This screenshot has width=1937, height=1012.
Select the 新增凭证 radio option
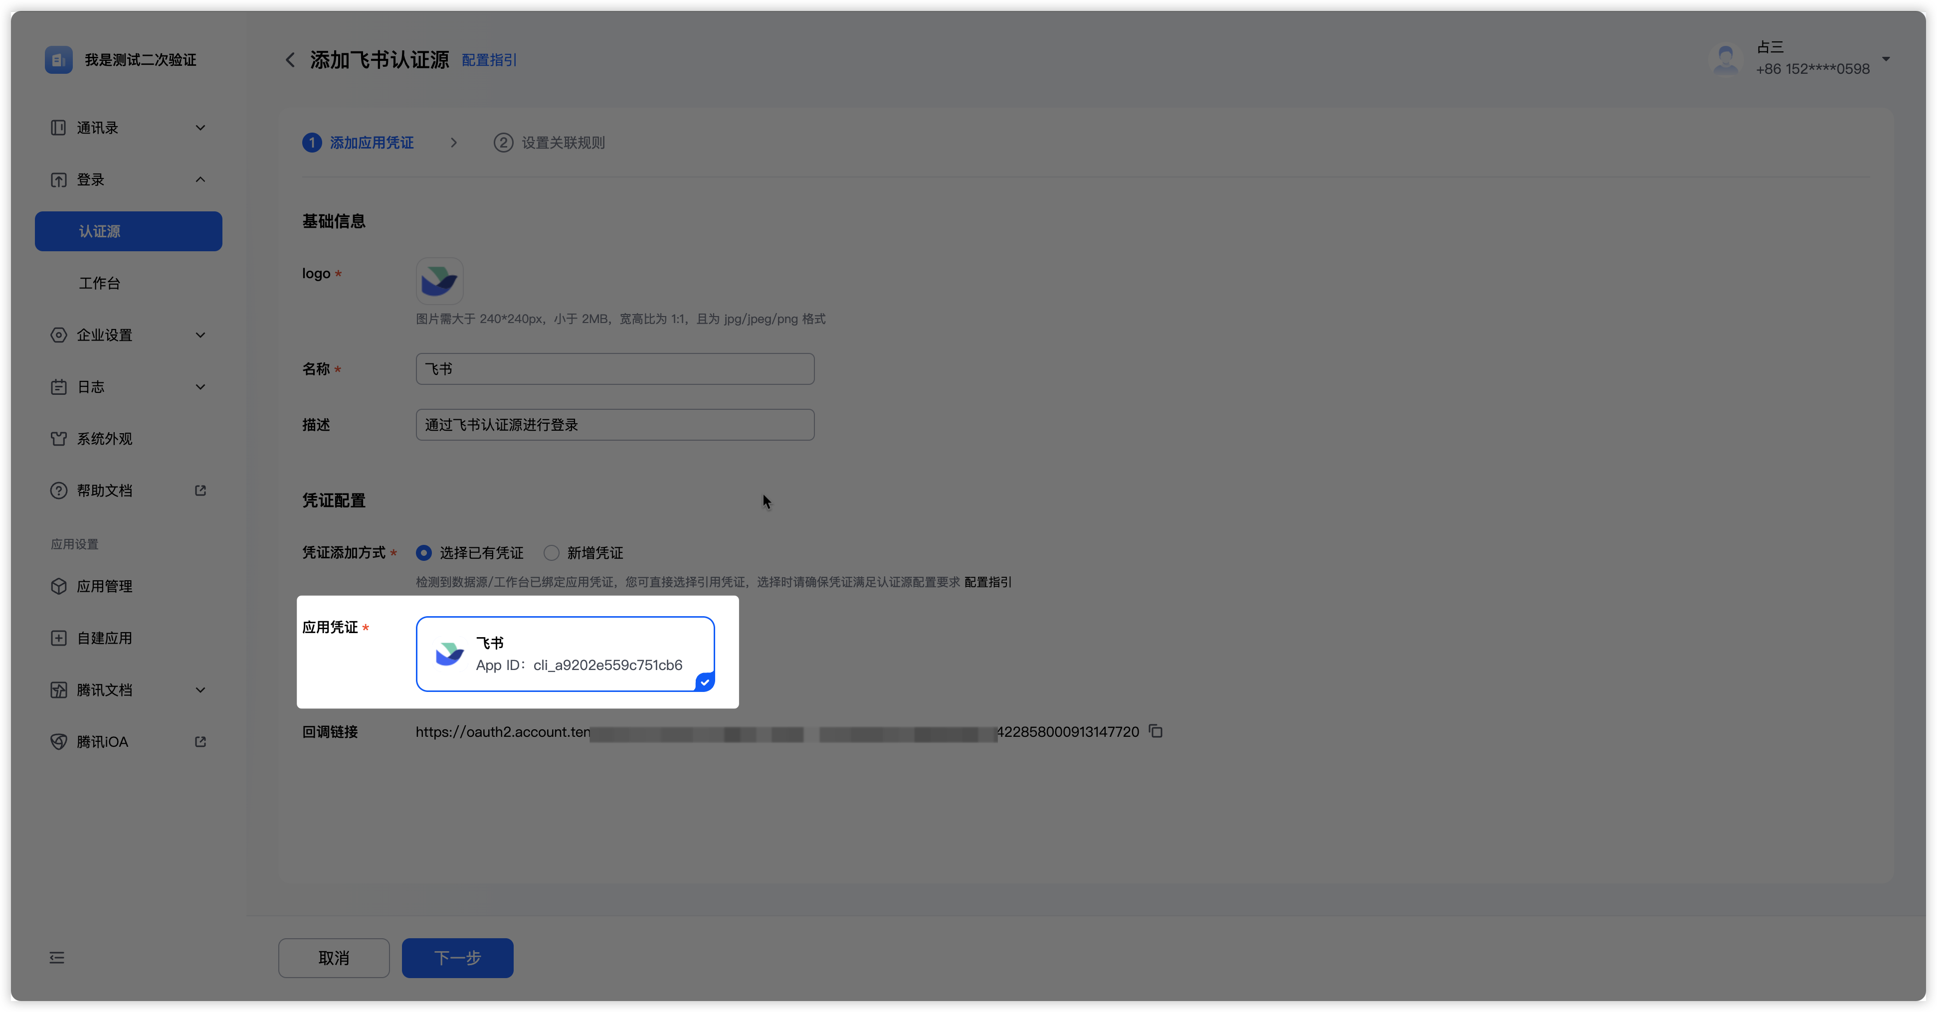pos(552,553)
